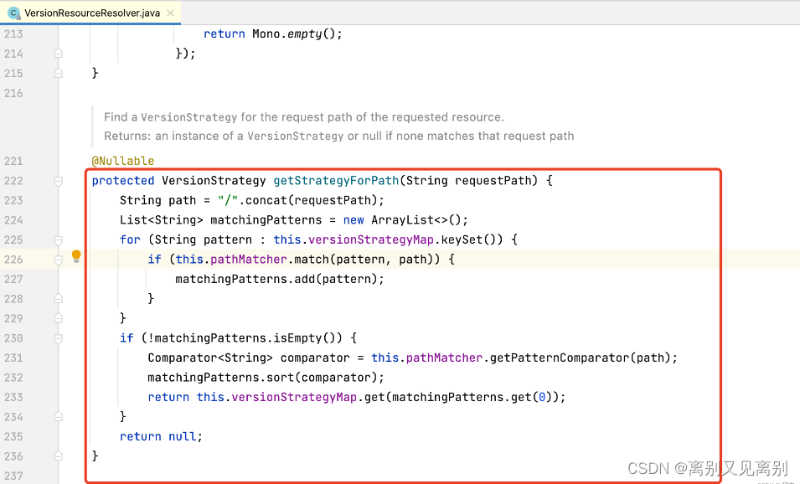
Task: Click the Comparator<String> type on line 231
Action: (x=210, y=358)
